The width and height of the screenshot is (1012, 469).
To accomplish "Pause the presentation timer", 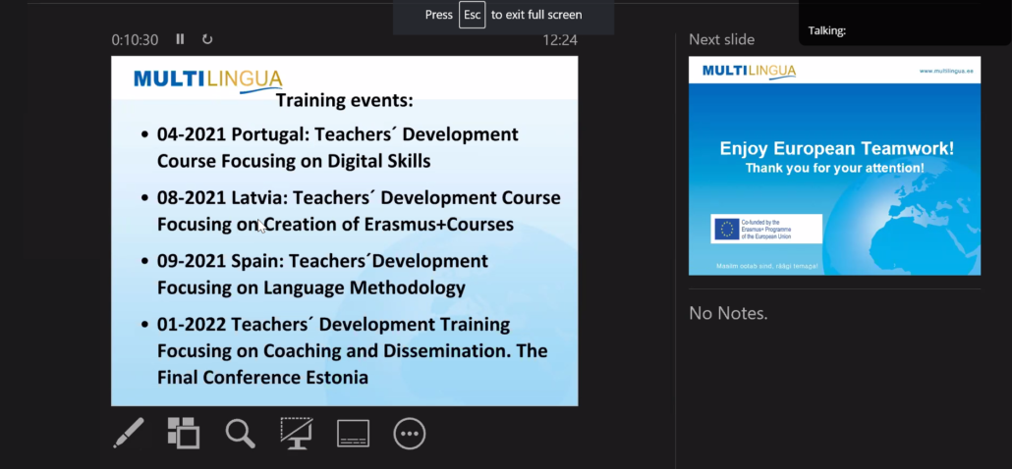I will [180, 39].
